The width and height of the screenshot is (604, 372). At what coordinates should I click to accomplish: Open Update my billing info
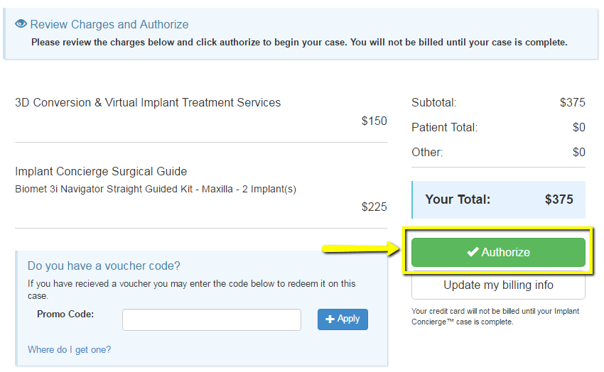click(x=498, y=285)
